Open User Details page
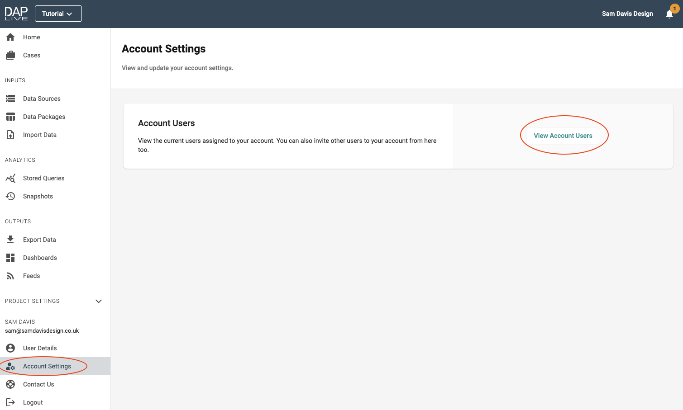Image resolution: width=683 pixels, height=410 pixels. (x=40, y=348)
